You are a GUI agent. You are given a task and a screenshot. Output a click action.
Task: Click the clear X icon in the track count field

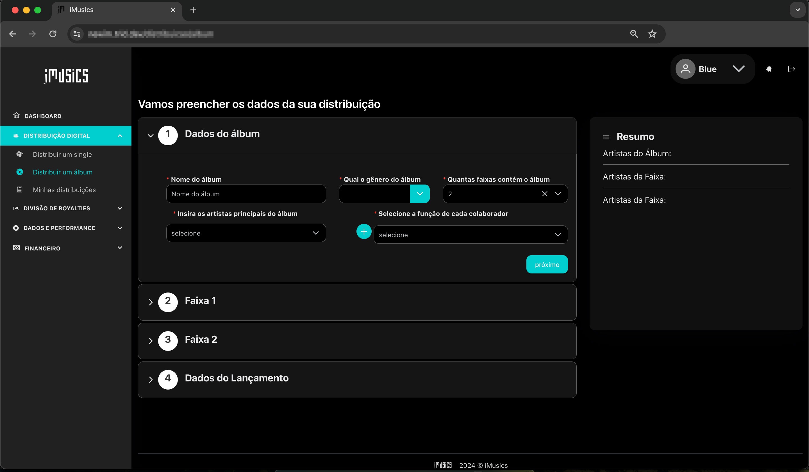[544, 194]
